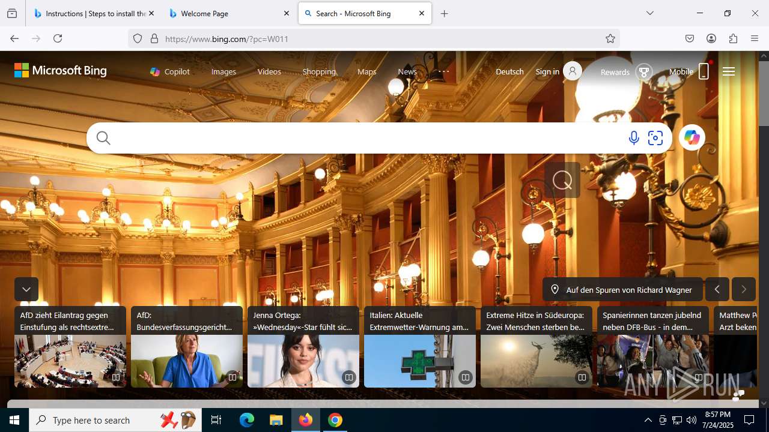This screenshot has width=769, height=432.
Task: Show hidden system tray icons
Action: click(648, 420)
